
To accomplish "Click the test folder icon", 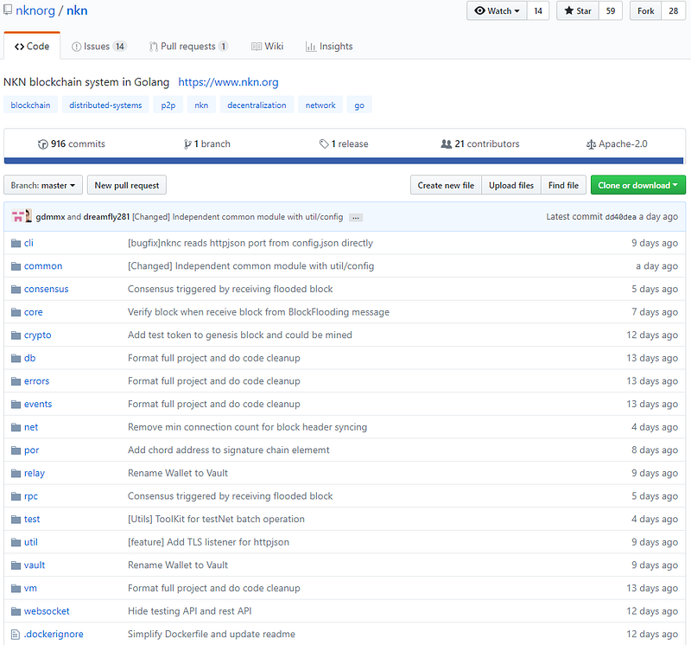I will (x=16, y=519).
